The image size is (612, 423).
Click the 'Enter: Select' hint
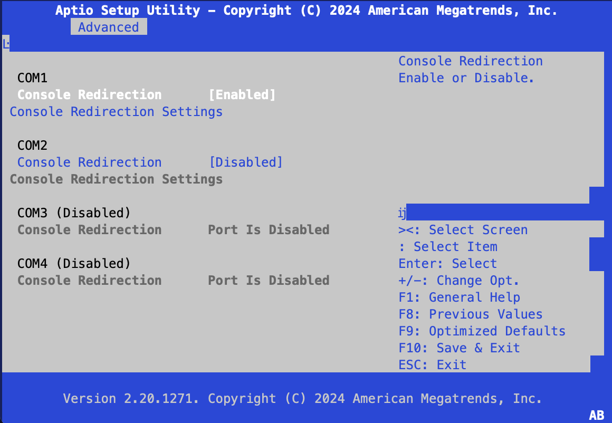pyautogui.click(x=448, y=264)
